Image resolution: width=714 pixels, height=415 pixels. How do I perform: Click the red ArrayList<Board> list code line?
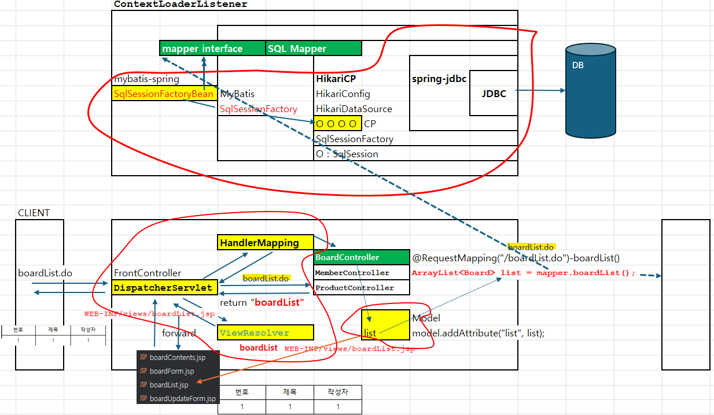coord(524,273)
